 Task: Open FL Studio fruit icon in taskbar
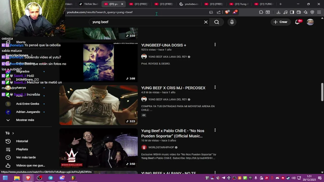[x=73, y=178]
